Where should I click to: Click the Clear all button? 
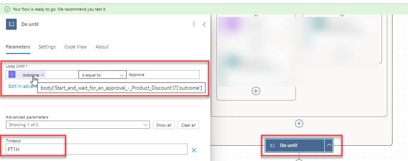188,125
